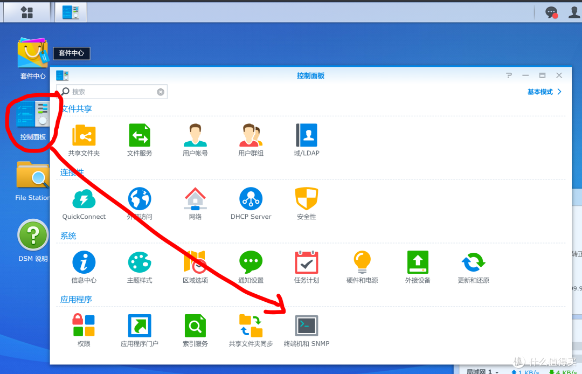Open 共享文件夹同步 shared folder sync
This screenshot has height=374, width=582.
click(x=251, y=330)
